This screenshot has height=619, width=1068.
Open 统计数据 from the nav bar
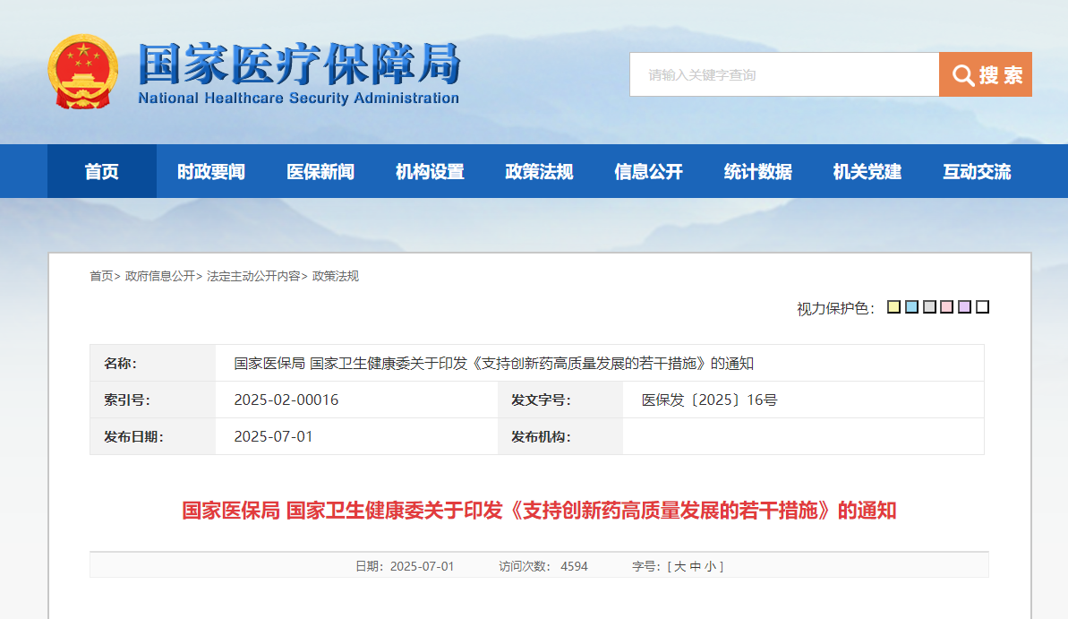(757, 171)
